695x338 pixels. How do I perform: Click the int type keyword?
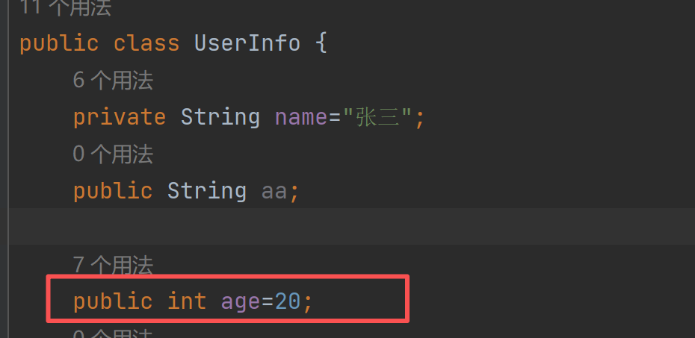[x=187, y=301]
